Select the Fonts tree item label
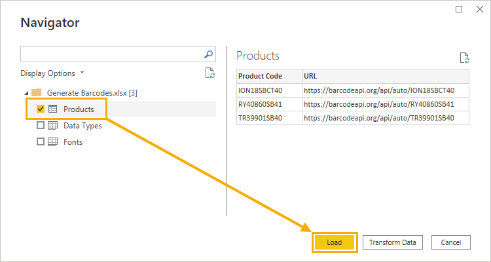The width and height of the screenshot is (491, 262). pos(73,142)
